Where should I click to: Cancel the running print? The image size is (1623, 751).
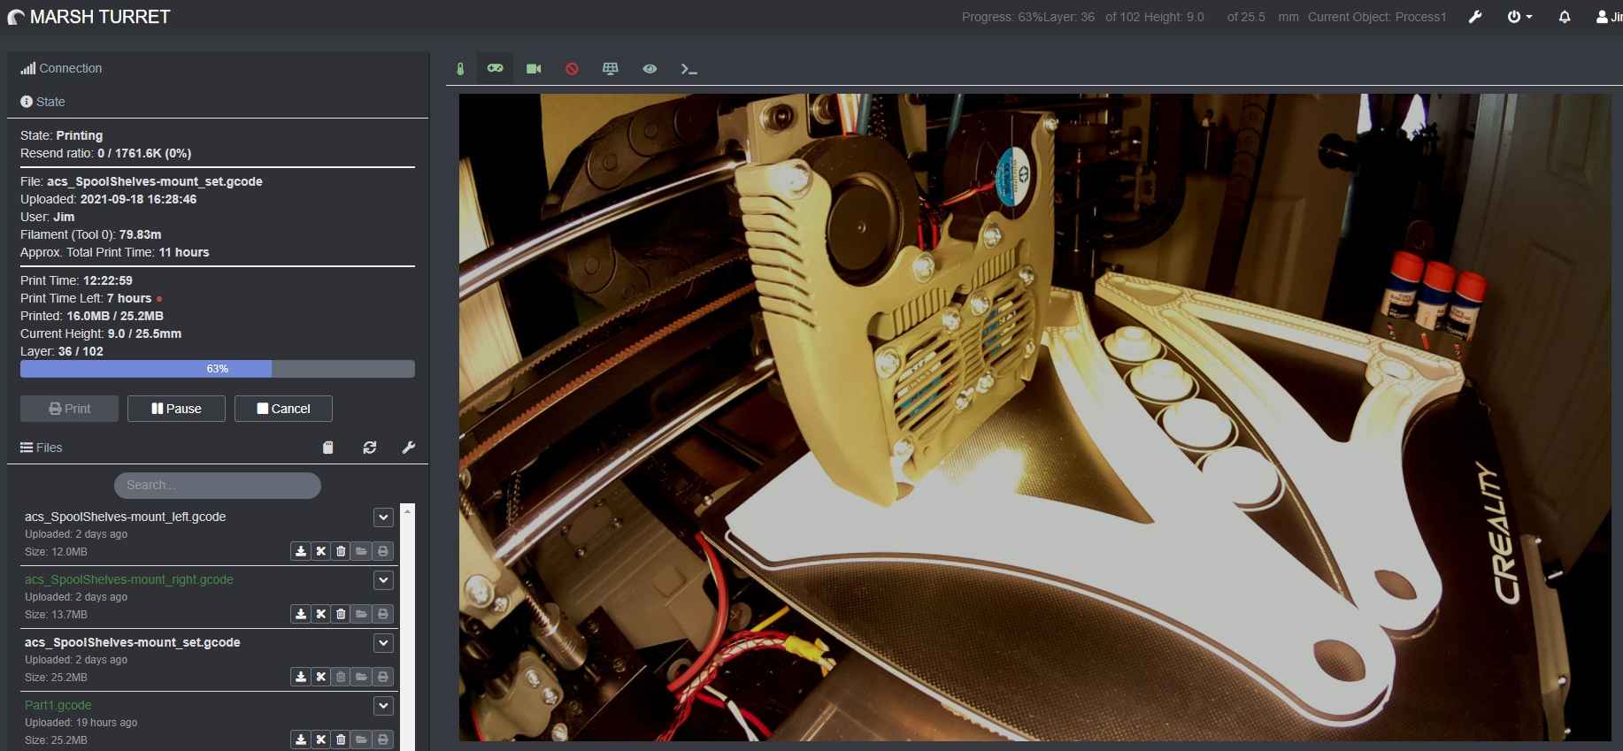pos(283,409)
